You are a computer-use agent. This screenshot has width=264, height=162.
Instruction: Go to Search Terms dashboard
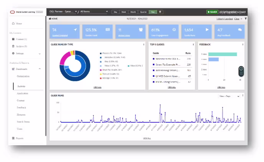click(23, 122)
